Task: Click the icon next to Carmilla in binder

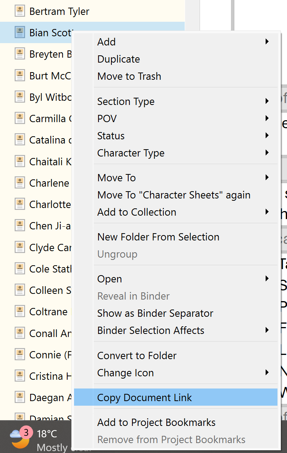Action: click(19, 119)
